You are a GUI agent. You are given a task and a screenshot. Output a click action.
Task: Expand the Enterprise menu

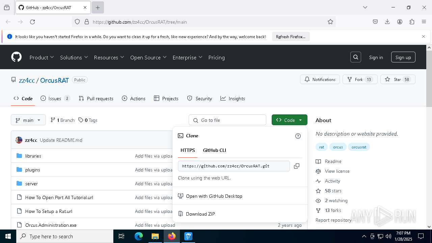[x=187, y=57]
